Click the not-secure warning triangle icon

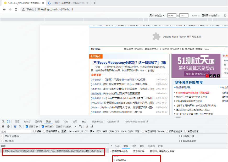pyautogui.click(x=23, y=10)
